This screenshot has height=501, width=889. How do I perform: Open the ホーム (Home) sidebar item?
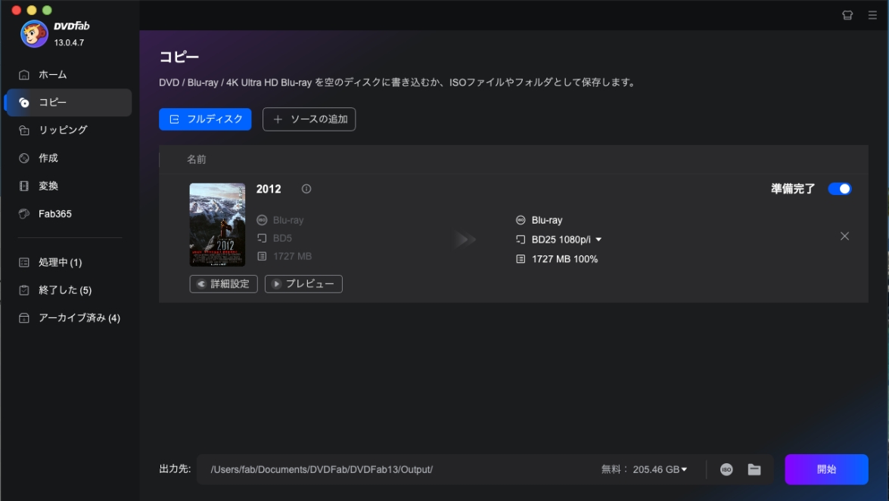coord(69,75)
